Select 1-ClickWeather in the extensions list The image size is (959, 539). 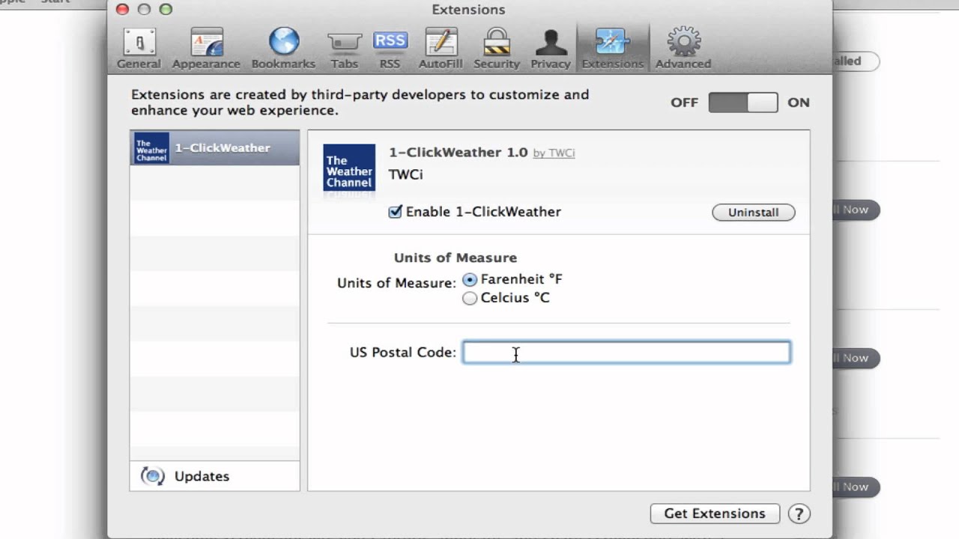pyautogui.click(x=214, y=147)
